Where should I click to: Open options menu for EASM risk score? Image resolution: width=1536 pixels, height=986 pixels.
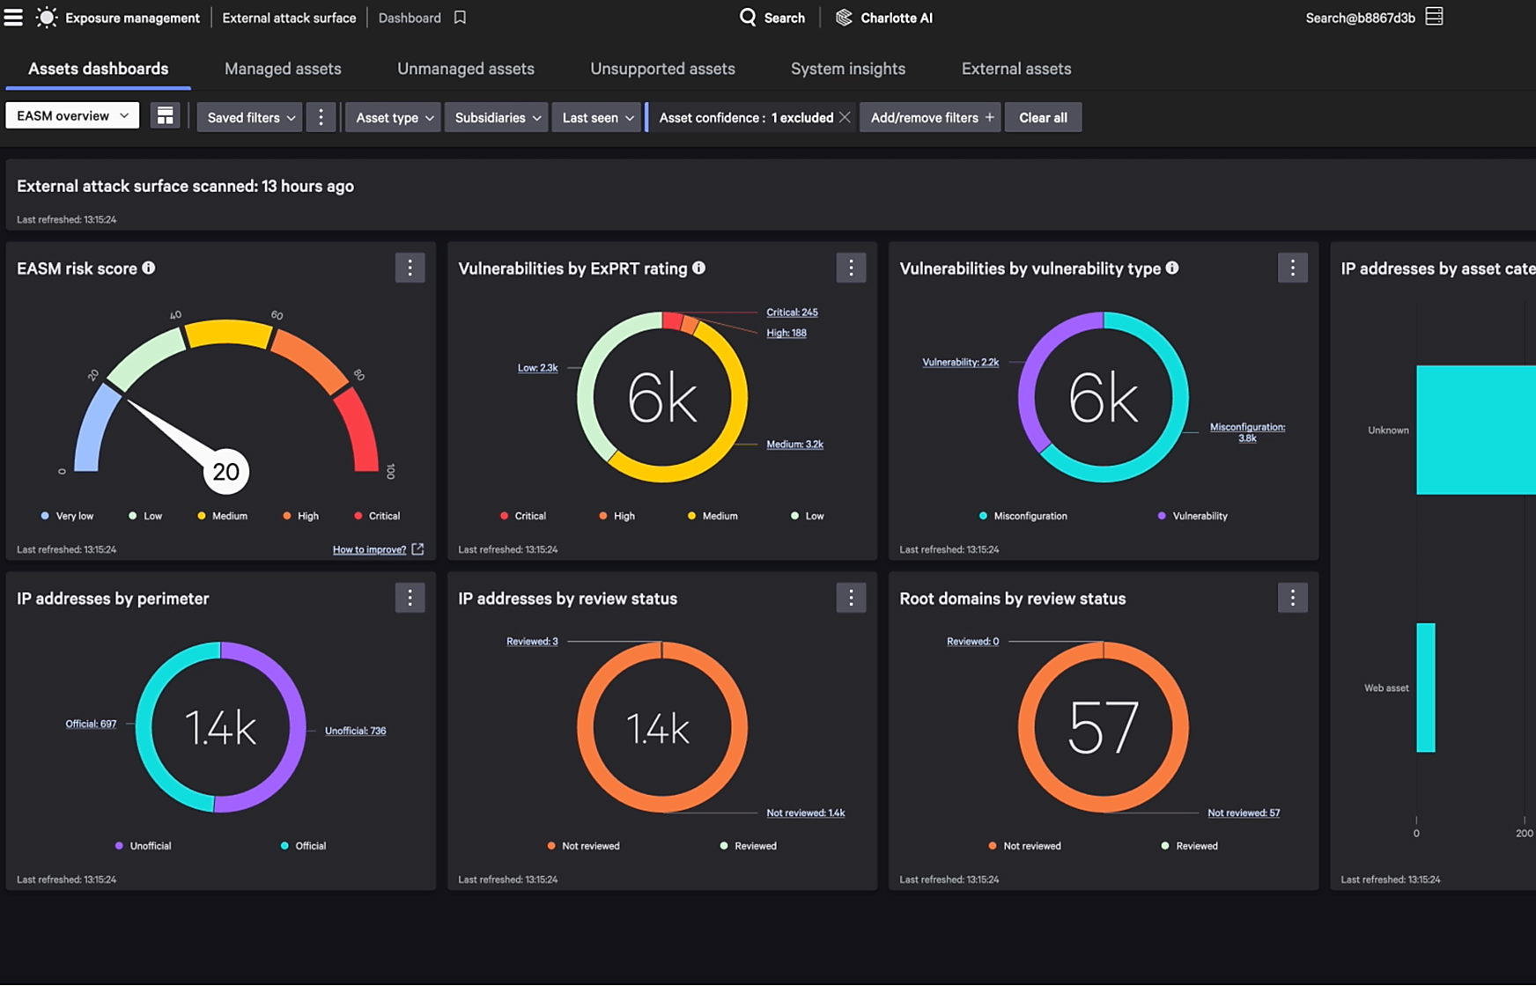tap(410, 269)
